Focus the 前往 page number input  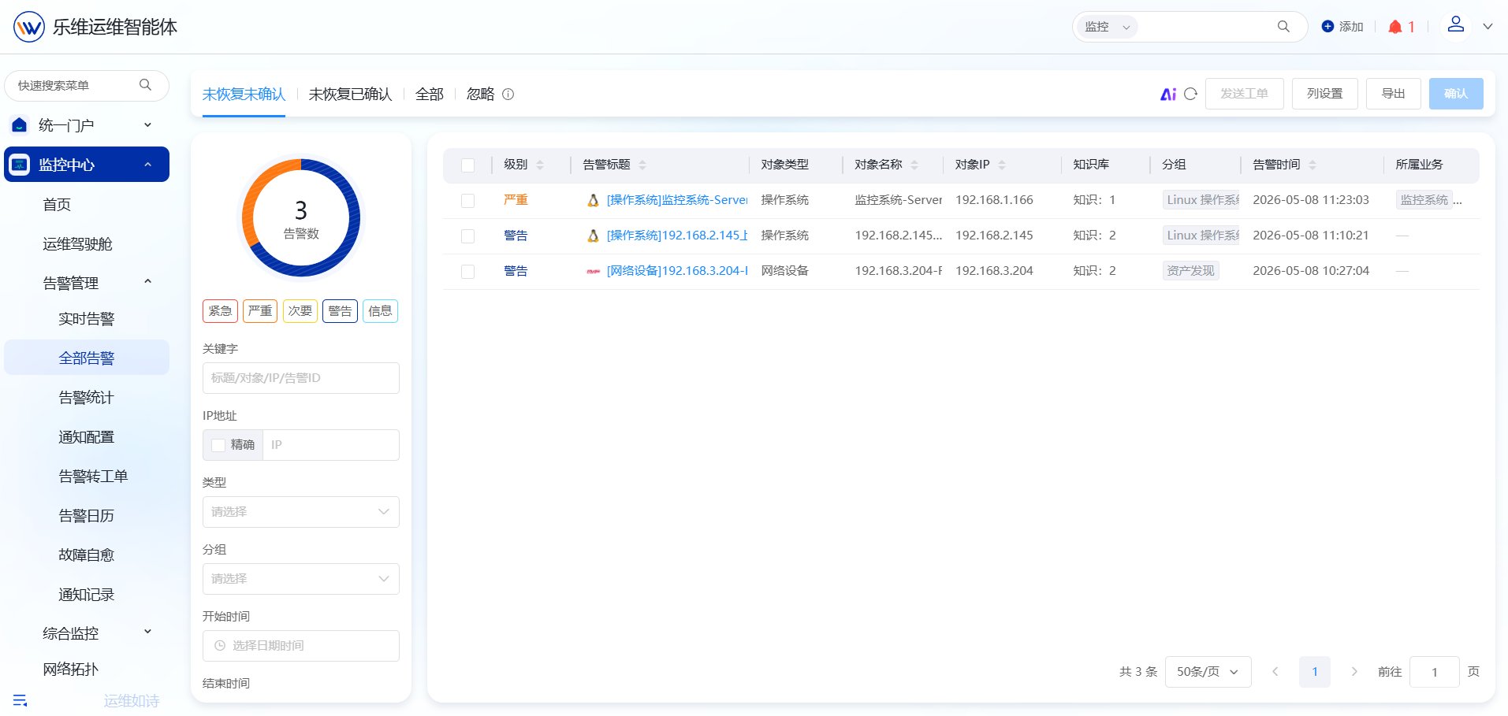(x=1435, y=672)
